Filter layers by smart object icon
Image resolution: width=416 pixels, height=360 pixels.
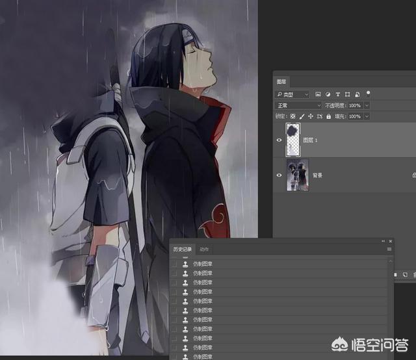coord(357,94)
